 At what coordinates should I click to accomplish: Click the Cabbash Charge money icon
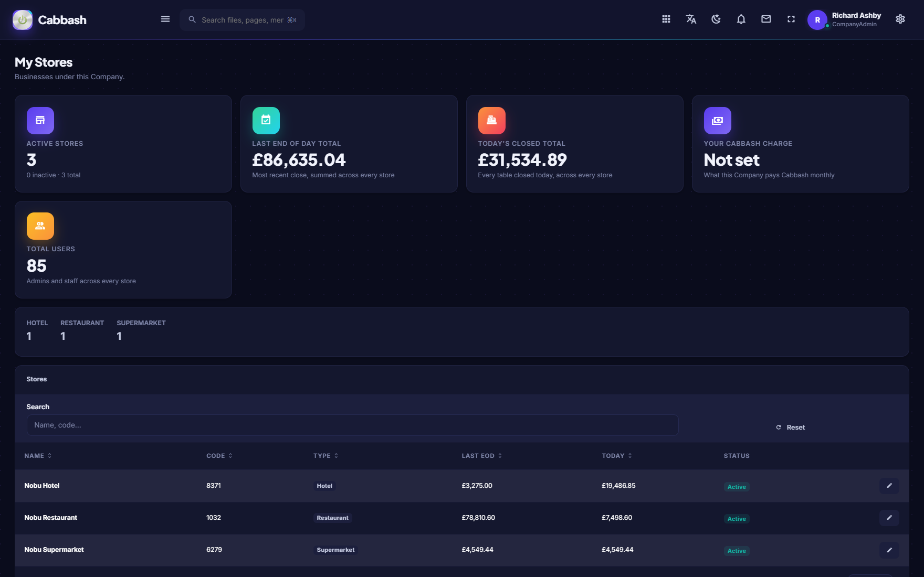point(718,121)
